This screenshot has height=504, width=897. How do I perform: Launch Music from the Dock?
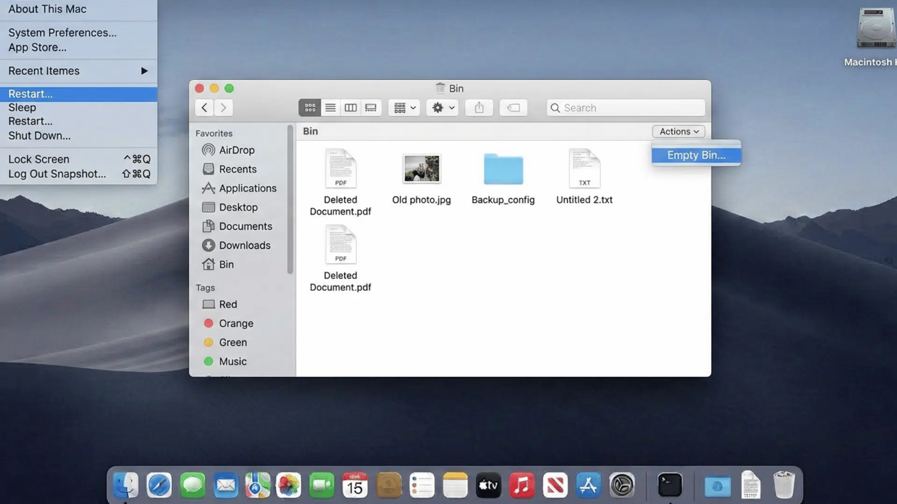(x=522, y=485)
